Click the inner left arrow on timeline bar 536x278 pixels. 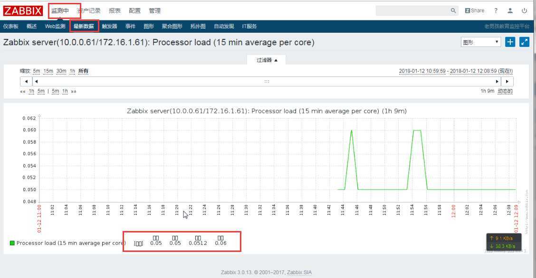click(x=36, y=82)
